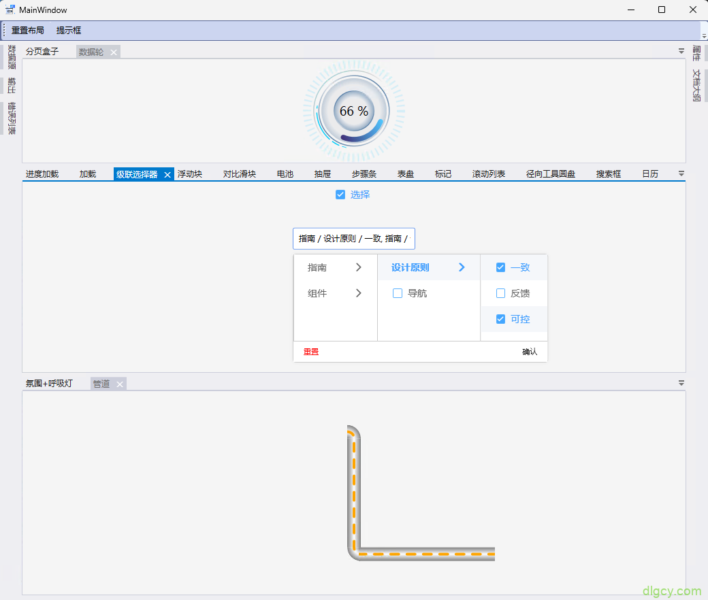708x600 pixels.
Task: Open middle tab strip overflow dropdown arrow
Action: [x=681, y=173]
